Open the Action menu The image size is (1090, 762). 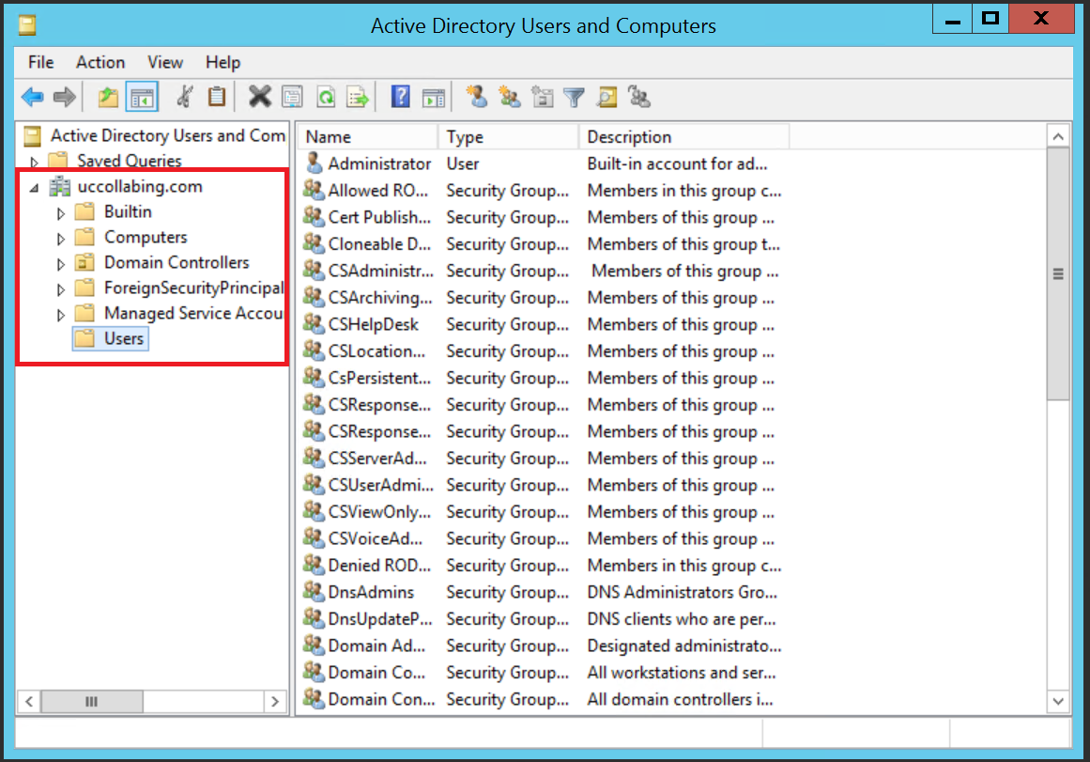tap(100, 63)
